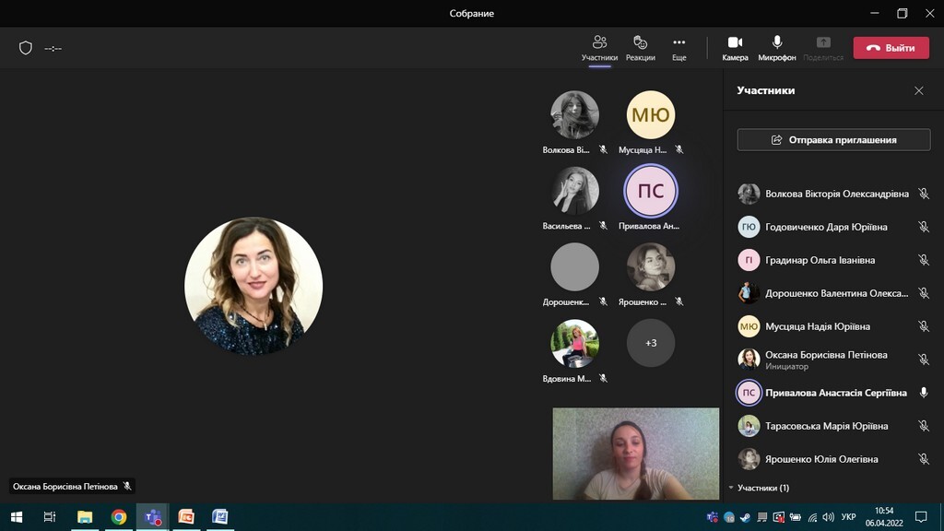Screen dimensions: 944x531
Task: Select Волкова Вікторія Олександрівна in participant list
Action: 836,194
